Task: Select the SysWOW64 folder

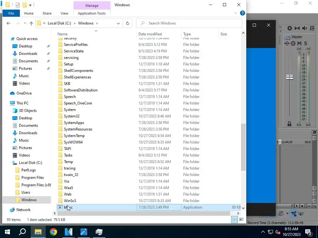Action: (73, 142)
